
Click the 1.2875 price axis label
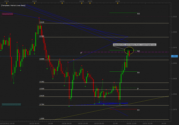pyautogui.click(x=174, y=110)
